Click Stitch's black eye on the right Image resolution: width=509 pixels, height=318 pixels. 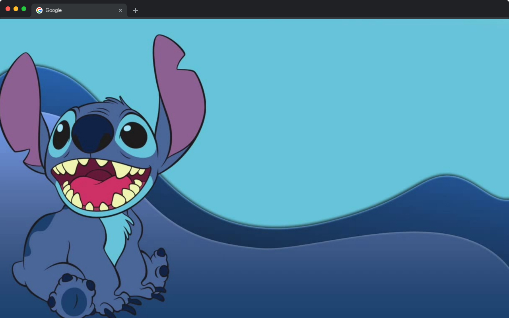134,135
